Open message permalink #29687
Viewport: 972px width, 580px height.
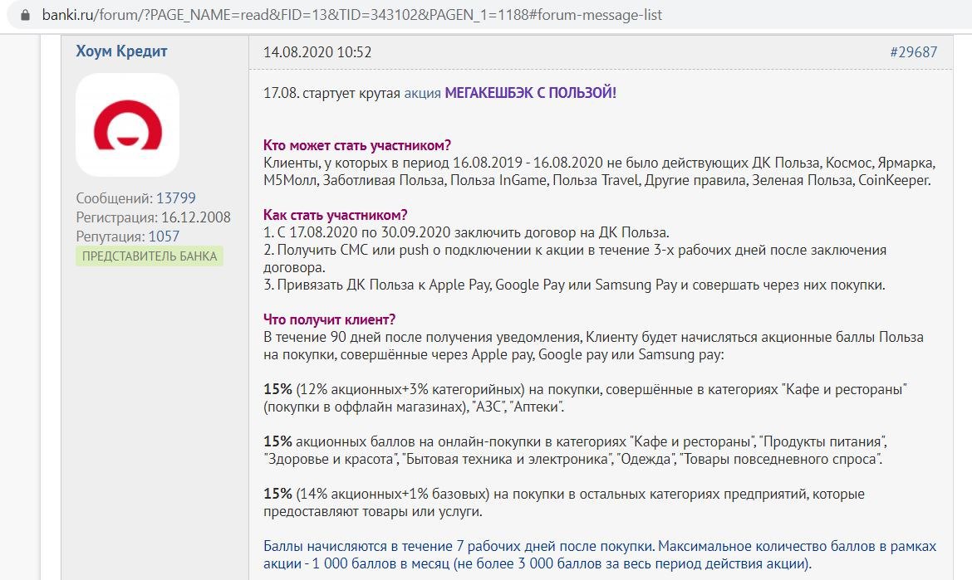(914, 52)
